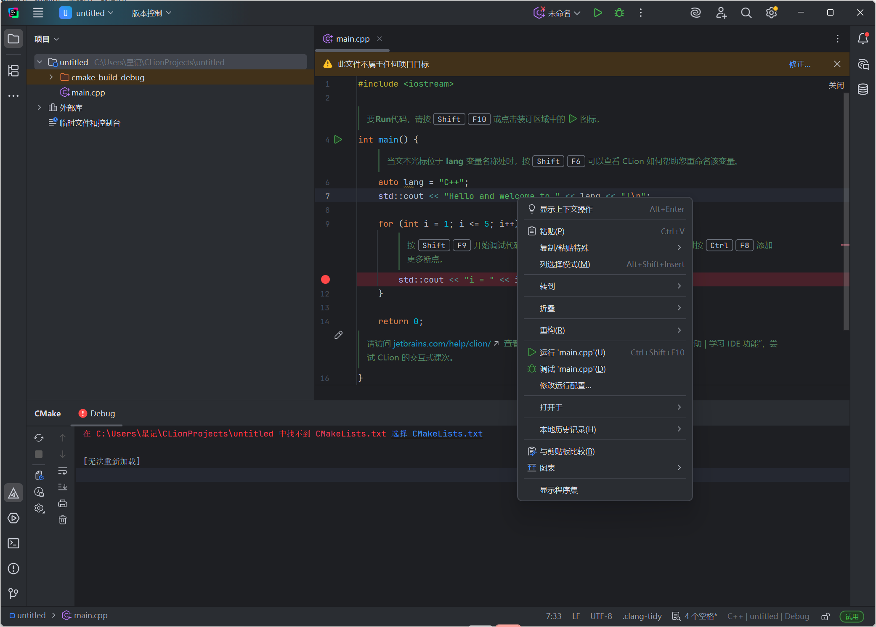Open the Structure tool window icon
876x627 pixels.
13,71
